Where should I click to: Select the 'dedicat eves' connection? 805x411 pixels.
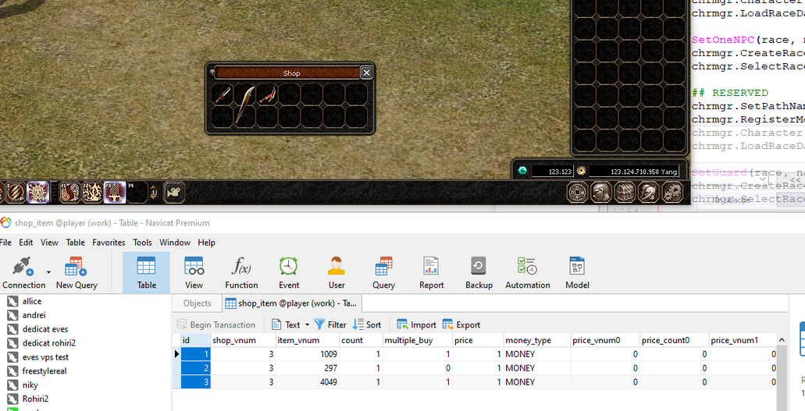click(45, 329)
